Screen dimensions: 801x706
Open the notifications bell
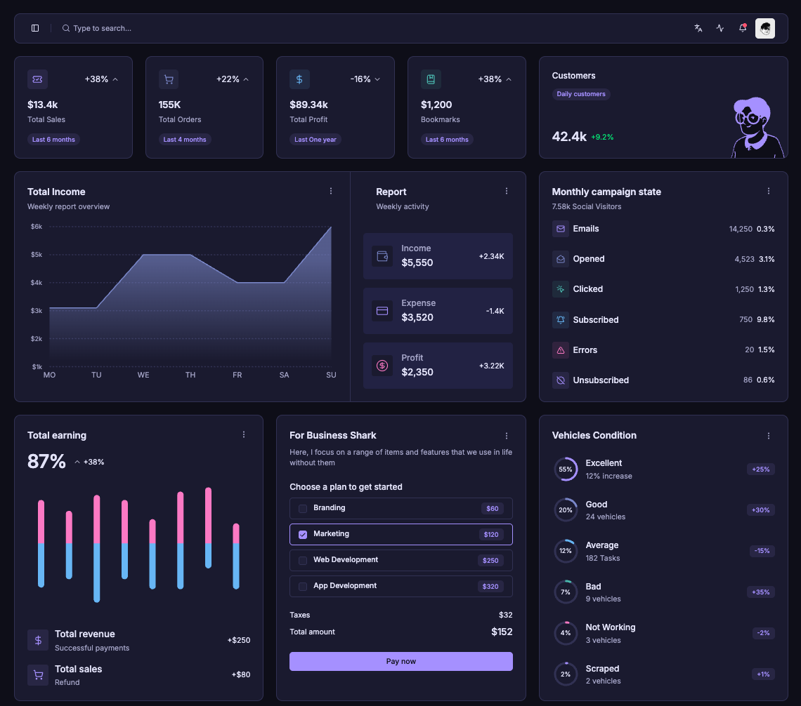coord(743,28)
